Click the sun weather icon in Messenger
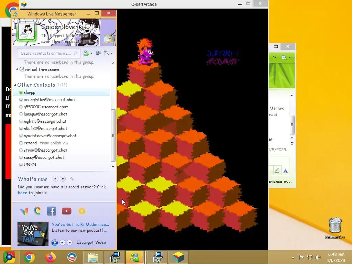Screen dimensions: 352x264 pyautogui.click(x=82, y=211)
